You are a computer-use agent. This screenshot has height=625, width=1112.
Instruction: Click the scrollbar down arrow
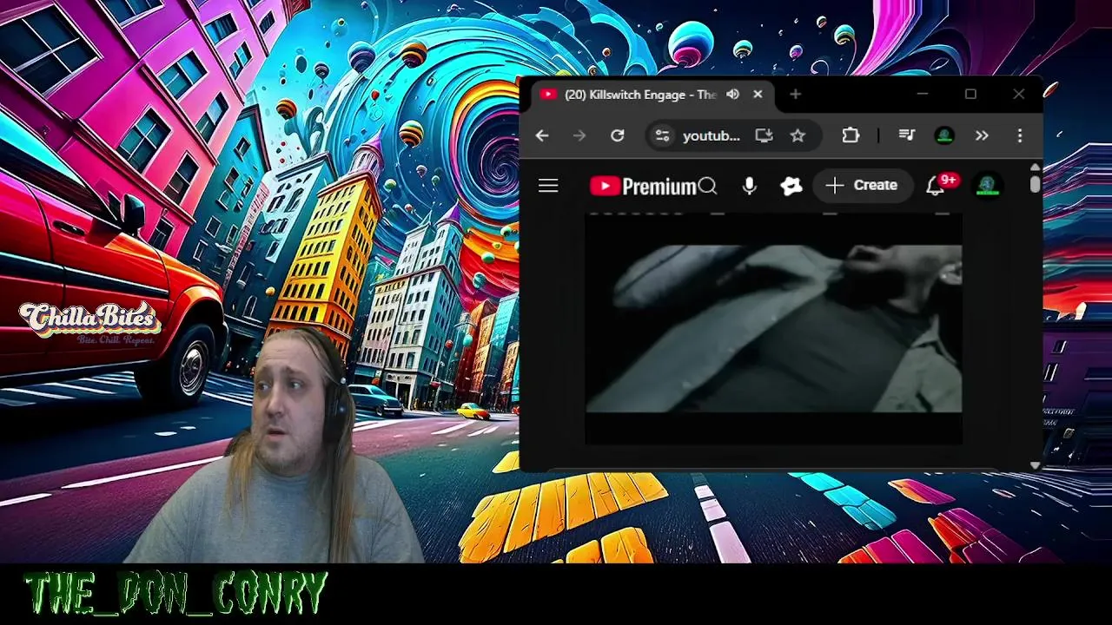pyautogui.click(x=1035, y=465)
